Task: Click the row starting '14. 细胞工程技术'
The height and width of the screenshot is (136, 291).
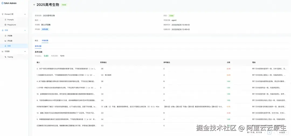Action: pos(161,113)
